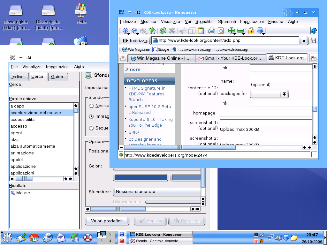Open the download icon's dropdown arrow
The height and width of the screenshot is (245, 327).
pos(263,34)
